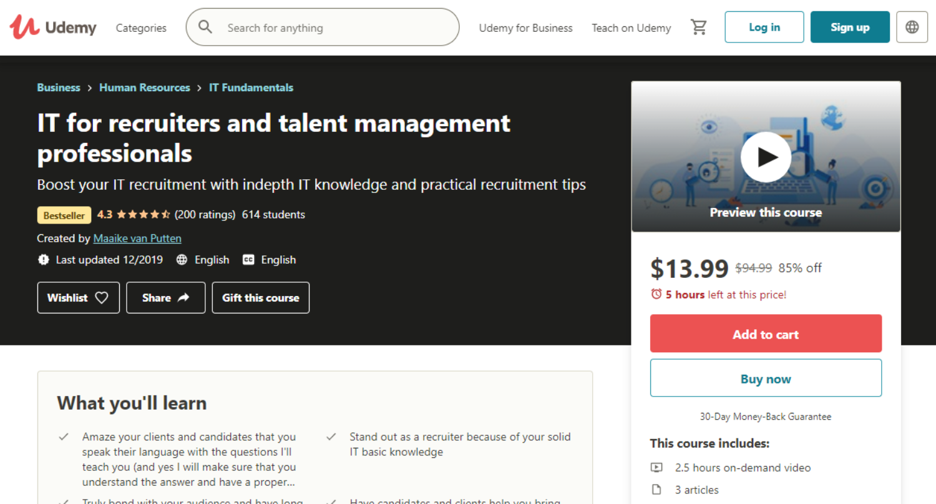
Task: Click the search magnifier icon
Action: coord(205,27)
